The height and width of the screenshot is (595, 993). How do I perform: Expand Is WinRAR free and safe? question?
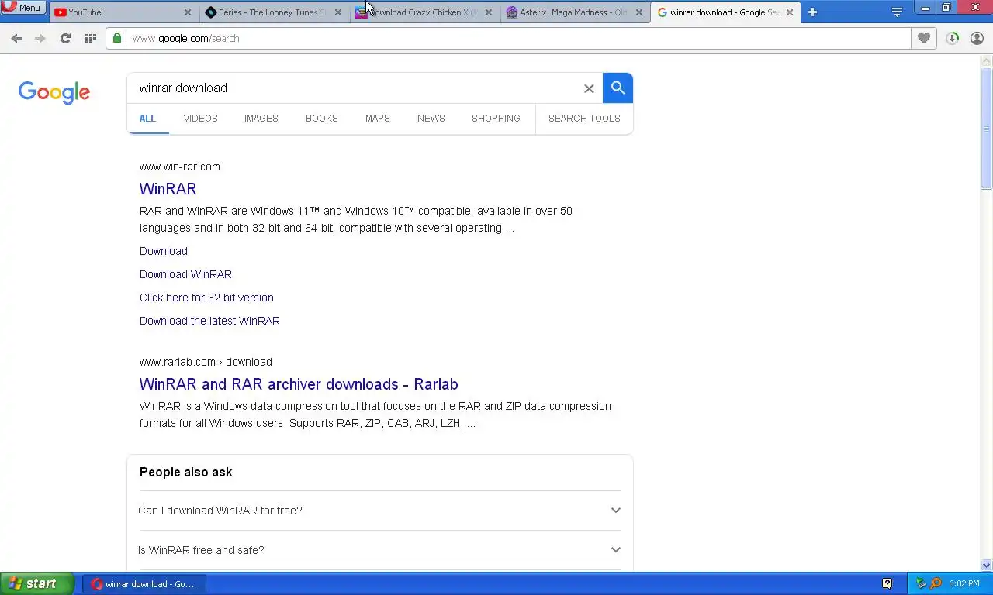(380, 550)
